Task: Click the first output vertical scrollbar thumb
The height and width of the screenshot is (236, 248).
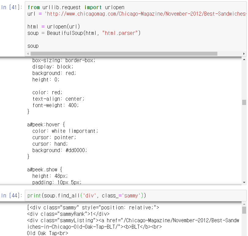Action: (x=244, y=102)
